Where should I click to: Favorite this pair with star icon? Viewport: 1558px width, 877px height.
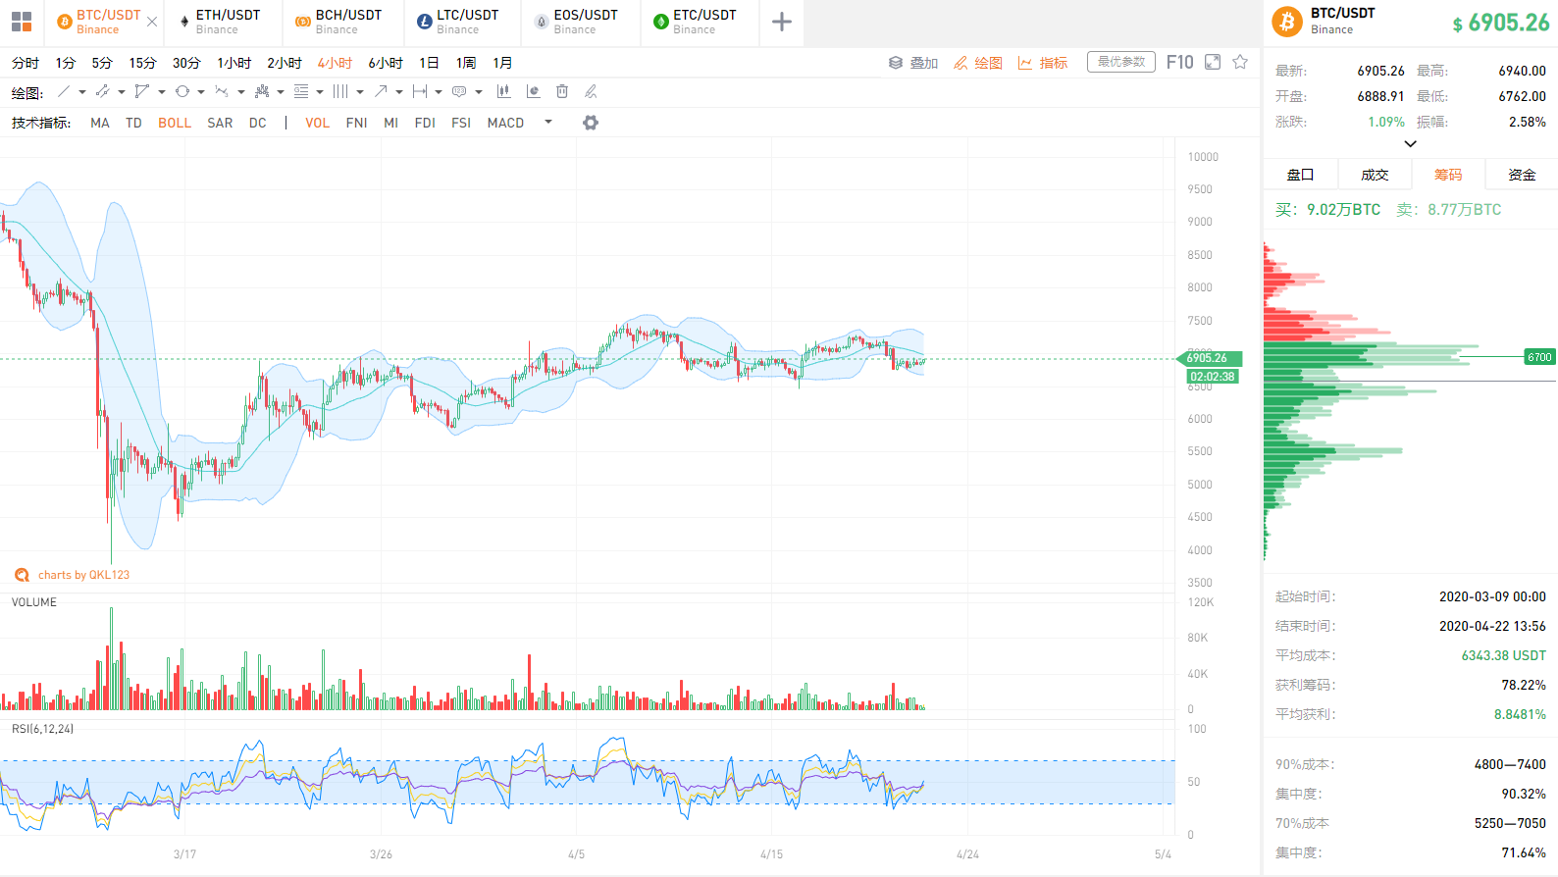[x=1240, y=62]
